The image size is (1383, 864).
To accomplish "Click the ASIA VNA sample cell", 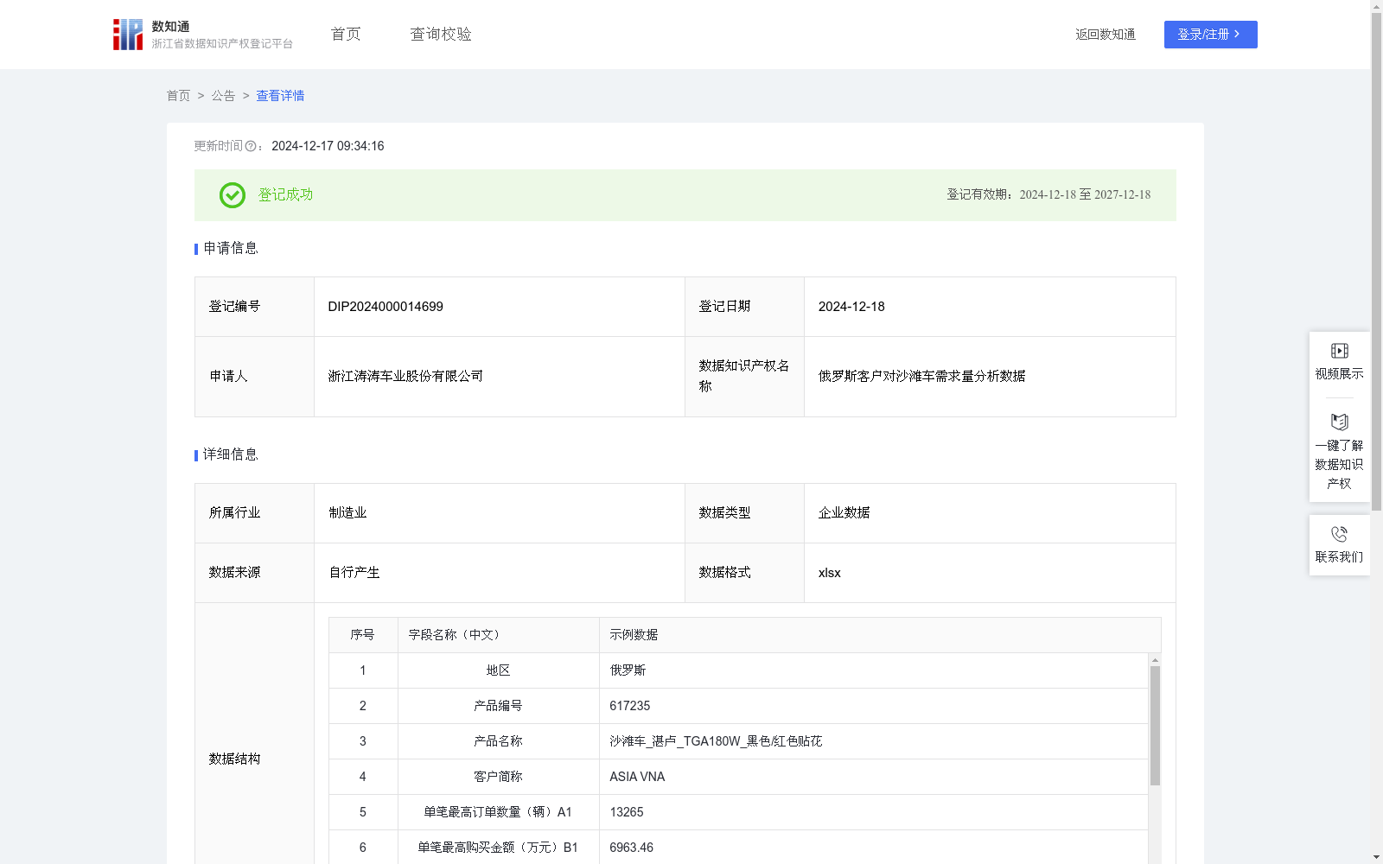I will tap(874, 777).
